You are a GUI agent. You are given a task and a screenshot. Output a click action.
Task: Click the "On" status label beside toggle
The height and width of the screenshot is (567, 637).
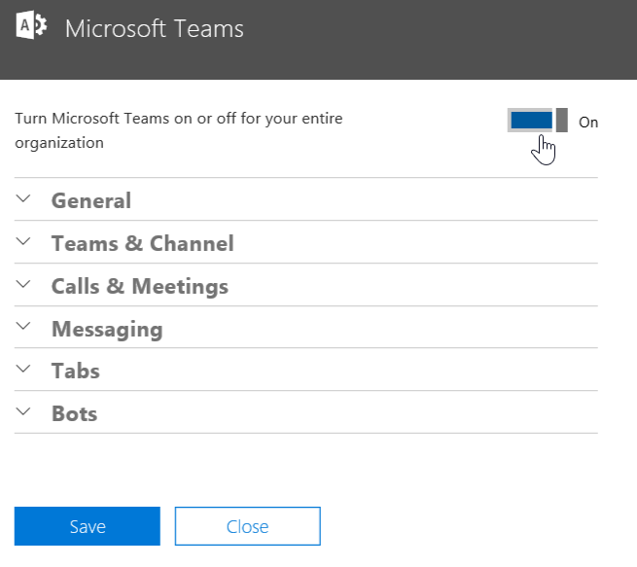pyautogui.click(x=588, y=123)
